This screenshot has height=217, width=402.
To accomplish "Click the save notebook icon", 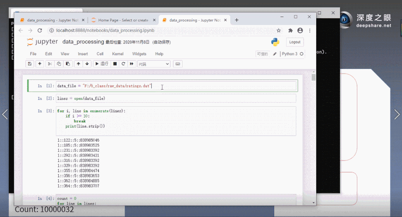I will click(30, 64).
